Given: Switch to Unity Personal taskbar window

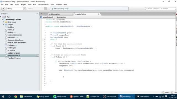Looking at the screenshot, I should pyautogui.click(x=143, y=97).
